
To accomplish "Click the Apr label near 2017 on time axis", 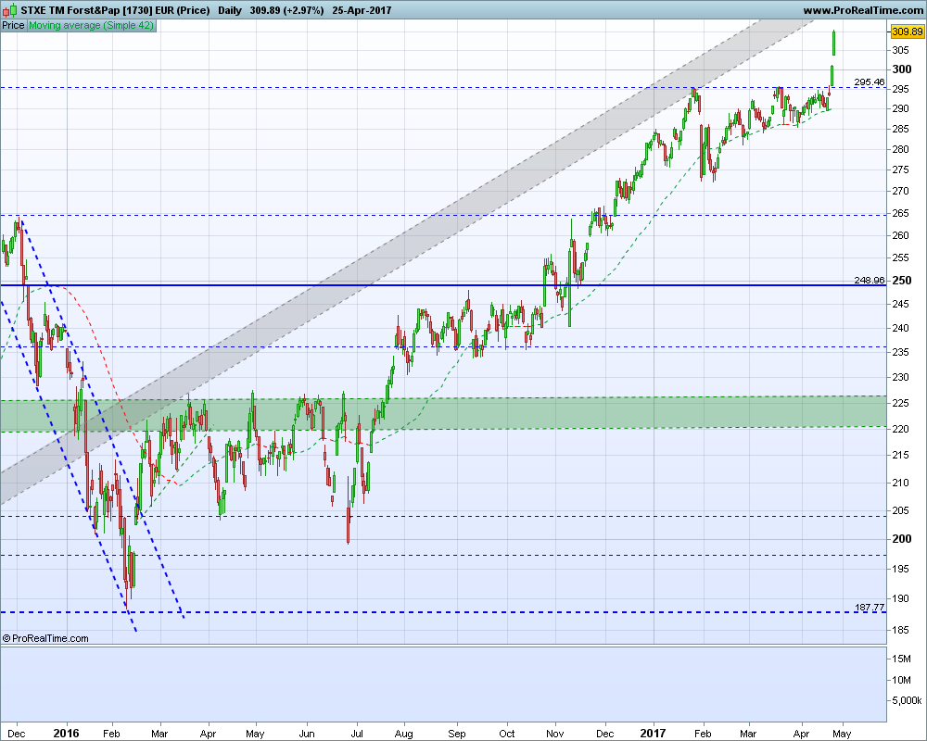I will click(x=801, y=734).
